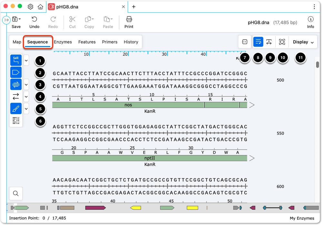Open the Save options dropdown arrow

coord(20,19)
